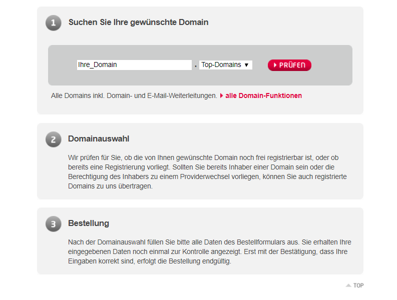Click the Domainauswahl heading
This screenshot has height=300, width=397.
(99, 138)
